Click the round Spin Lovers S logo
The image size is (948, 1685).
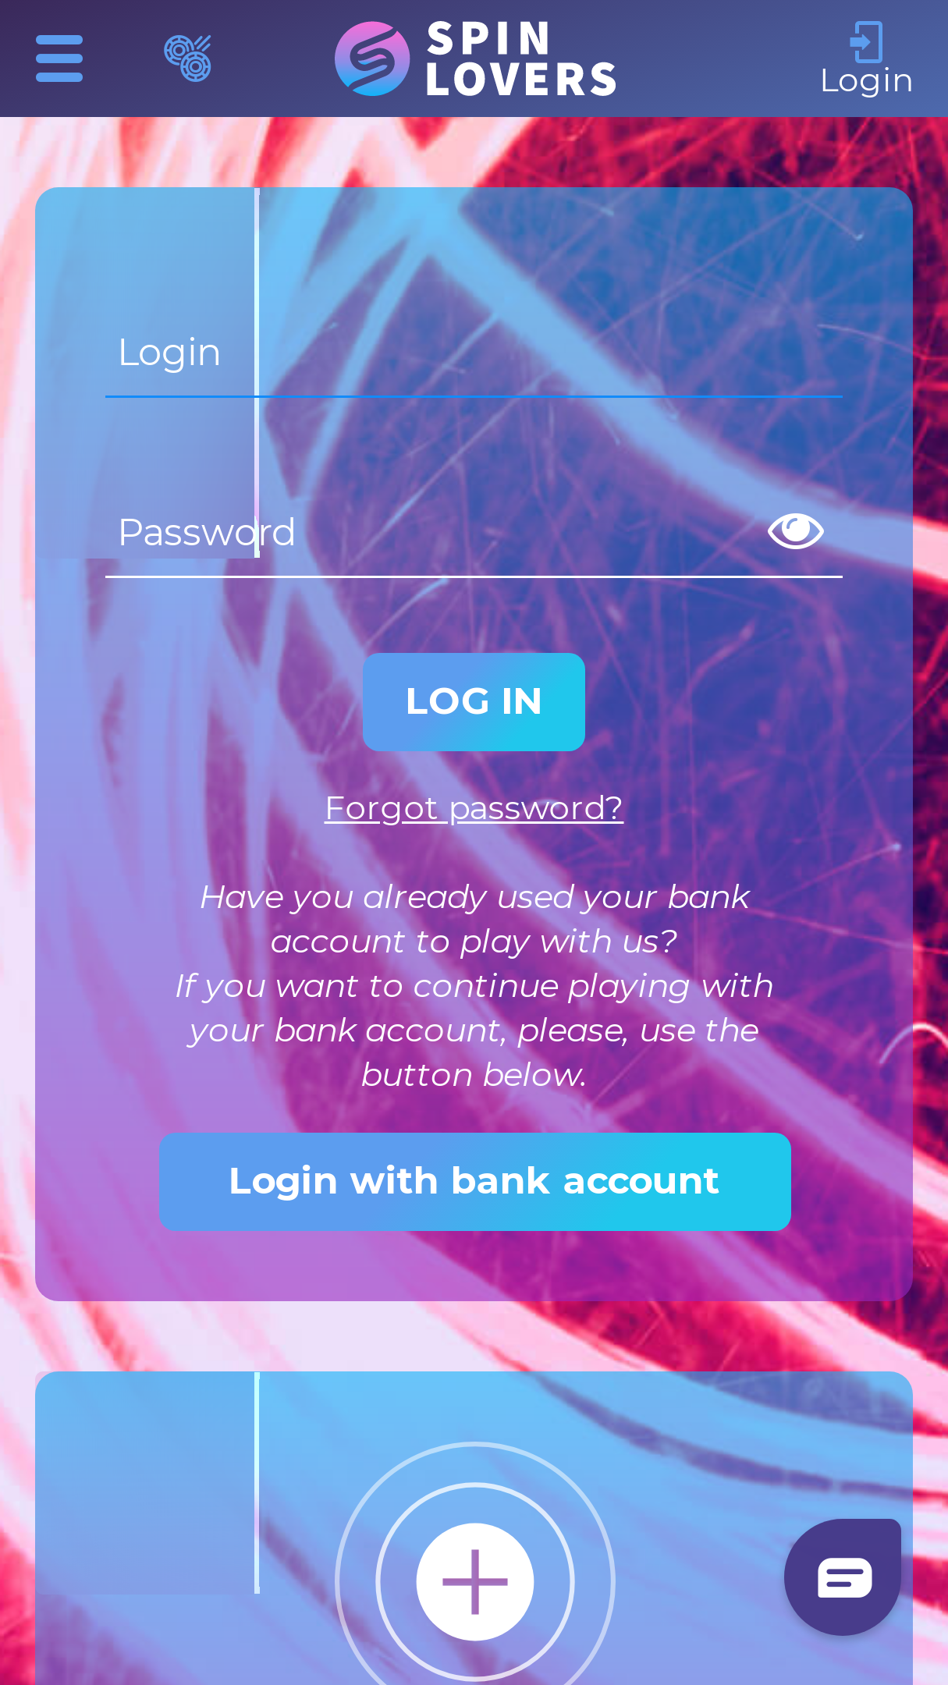click(372, 59)
